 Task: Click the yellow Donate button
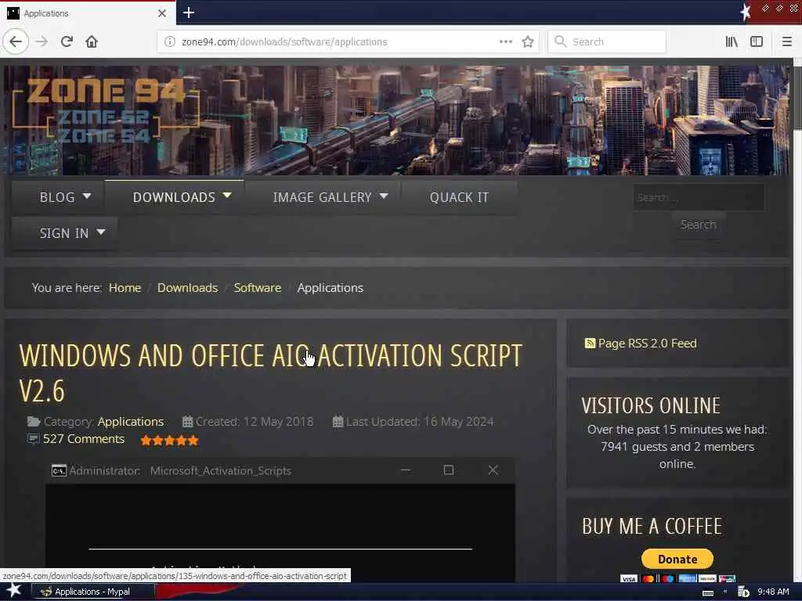[x=677, y=559]
